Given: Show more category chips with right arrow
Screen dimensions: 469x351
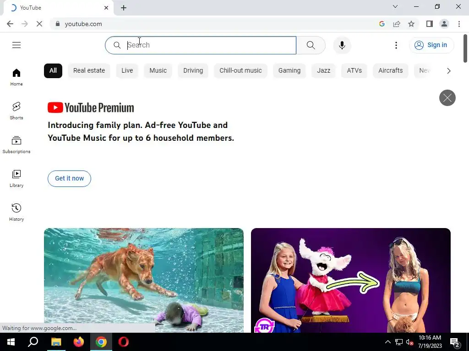Looking at the screenshot, I should tap(449, 71).
